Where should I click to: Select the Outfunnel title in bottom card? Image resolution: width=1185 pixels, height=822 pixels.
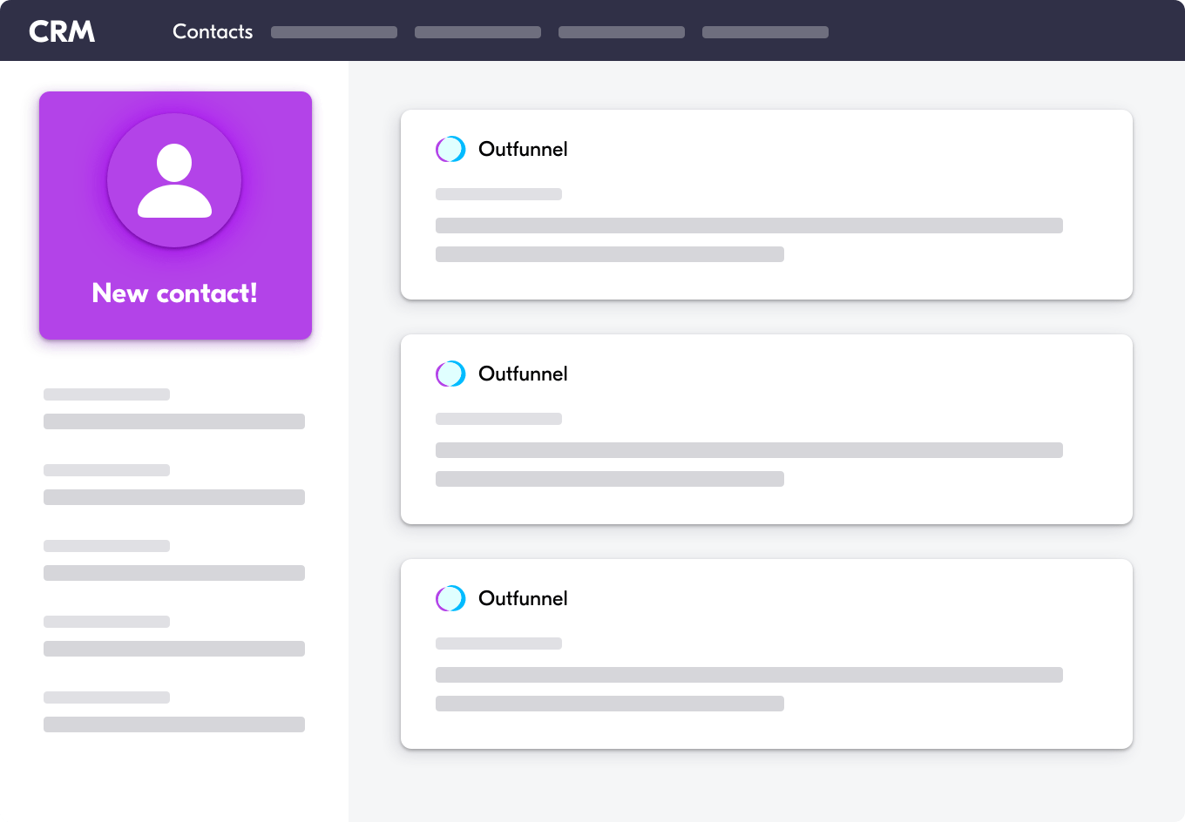(x=523, y=598)
